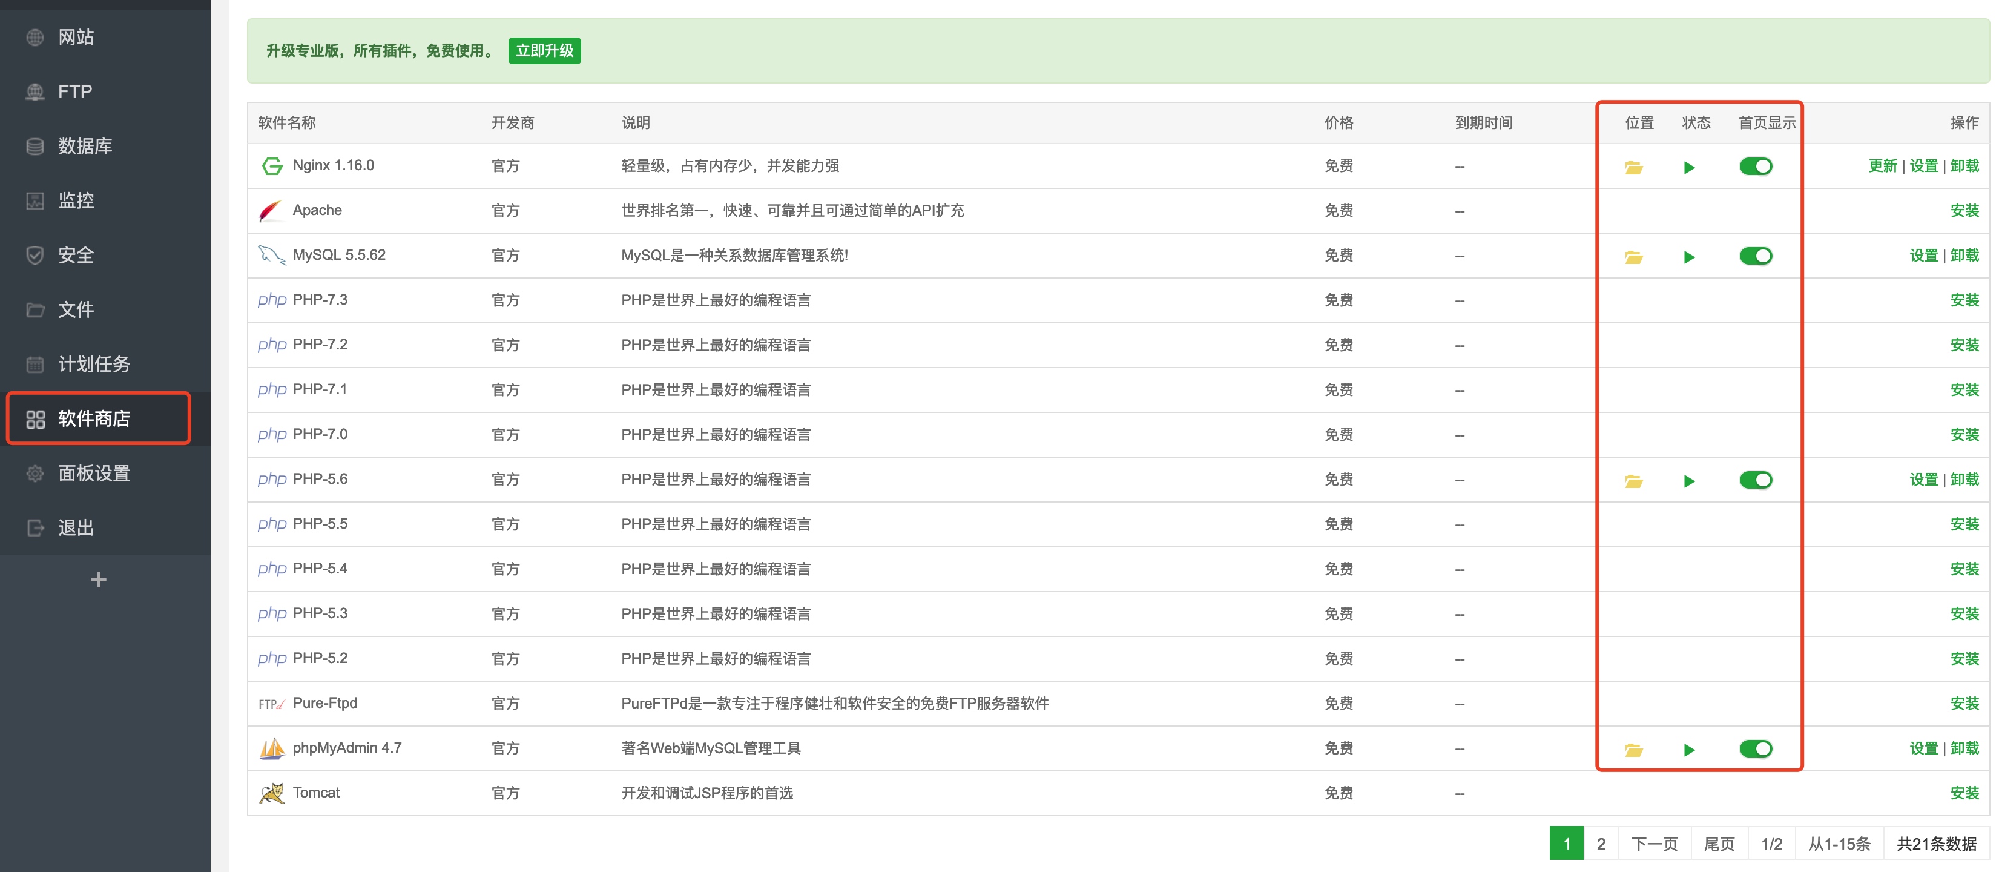
Task: Click the Pure-Ftpd FTP logo icon
Action: pyautogui.click(x=271, y=704)
